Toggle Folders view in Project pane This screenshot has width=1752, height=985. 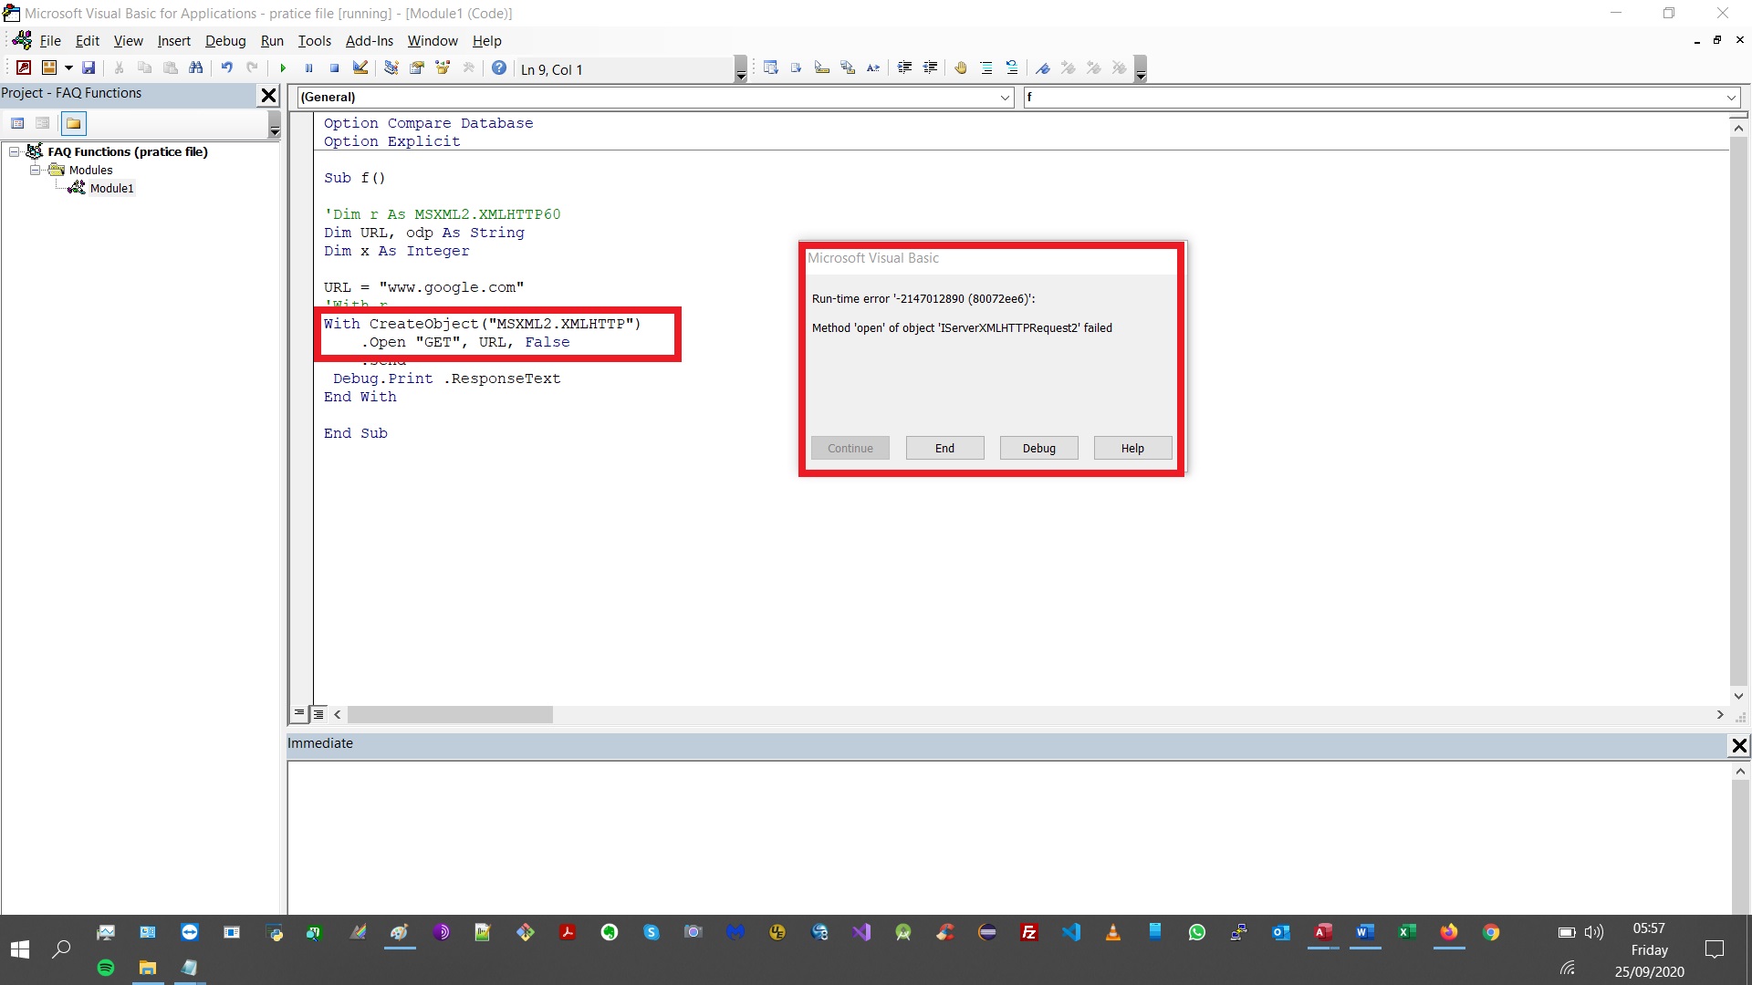coord(73,123)
